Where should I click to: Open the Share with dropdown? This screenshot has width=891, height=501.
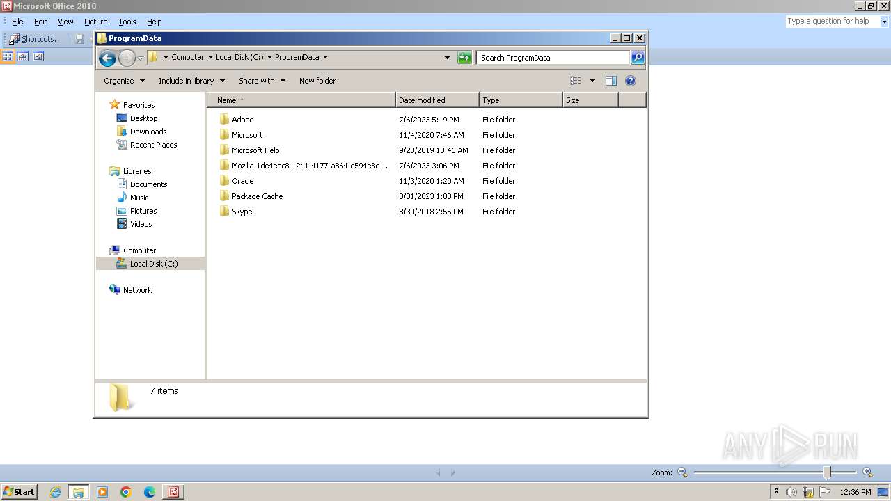(262, 81)
